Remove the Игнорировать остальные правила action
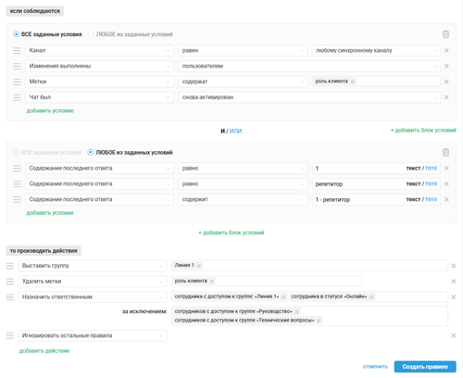This screenshot has width=463, height=378. coord(454,335)
